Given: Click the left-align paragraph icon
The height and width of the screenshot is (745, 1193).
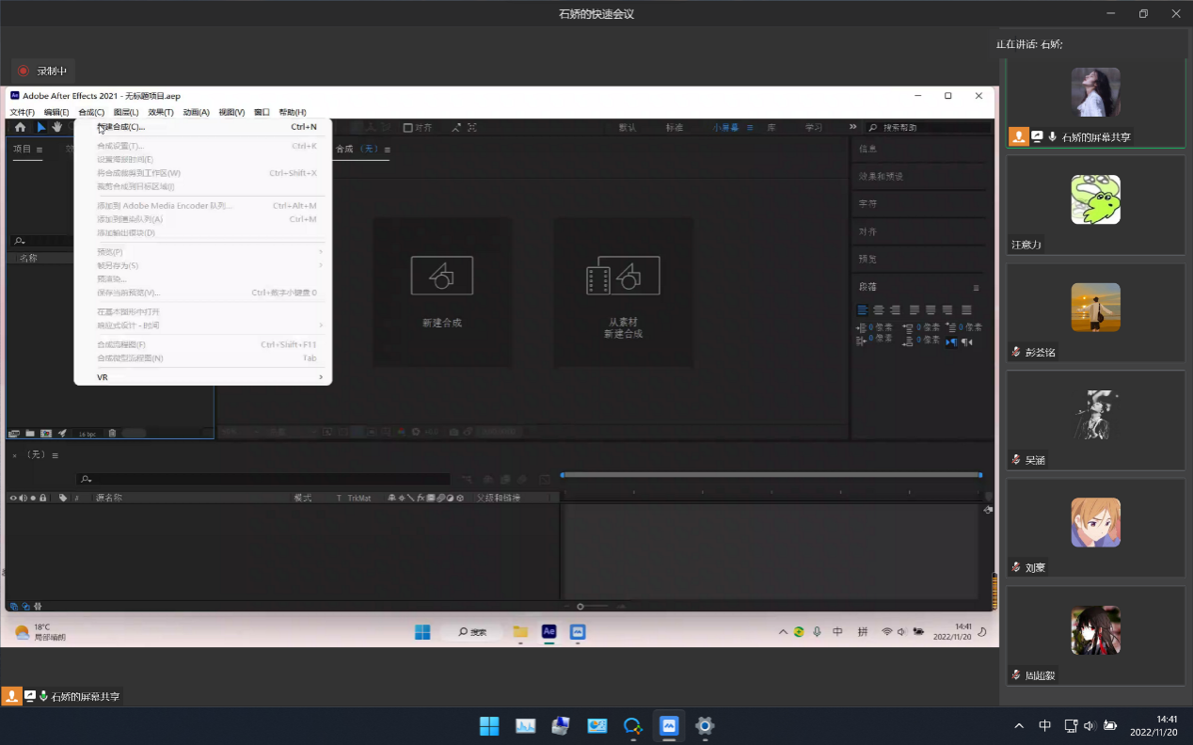Looking at the screenshot, I should pos(862,310).
